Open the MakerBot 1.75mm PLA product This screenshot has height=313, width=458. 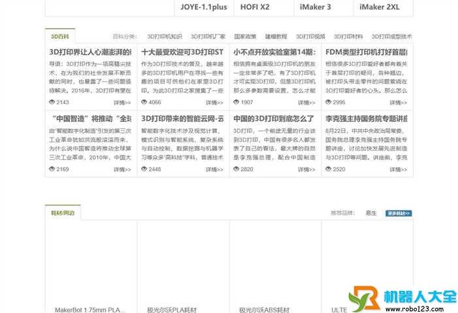tap(90, 310)
